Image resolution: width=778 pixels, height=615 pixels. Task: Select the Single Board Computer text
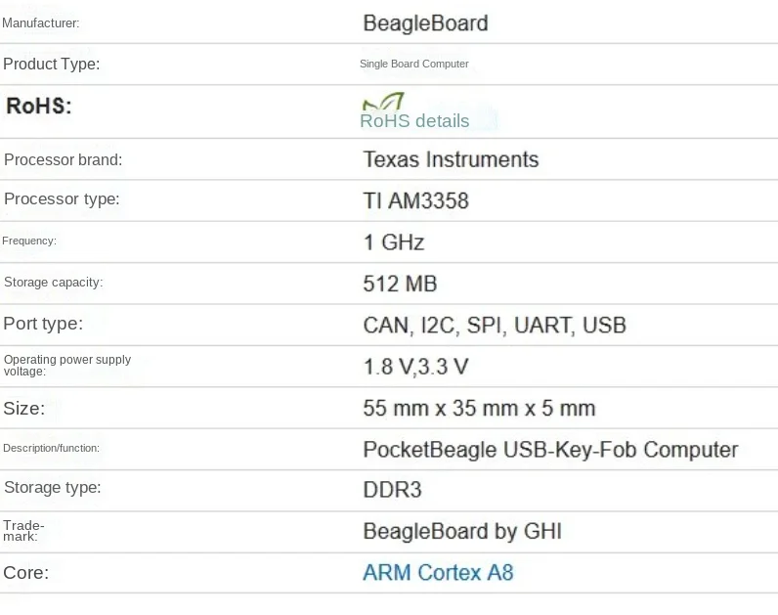[413, 64]
